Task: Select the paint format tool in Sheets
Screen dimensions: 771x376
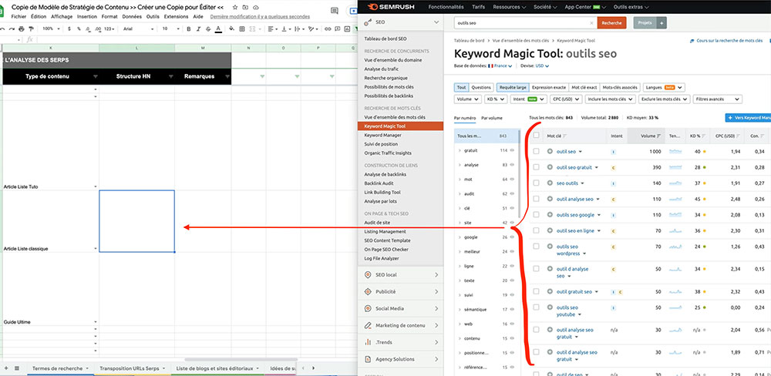Action: 29,29
